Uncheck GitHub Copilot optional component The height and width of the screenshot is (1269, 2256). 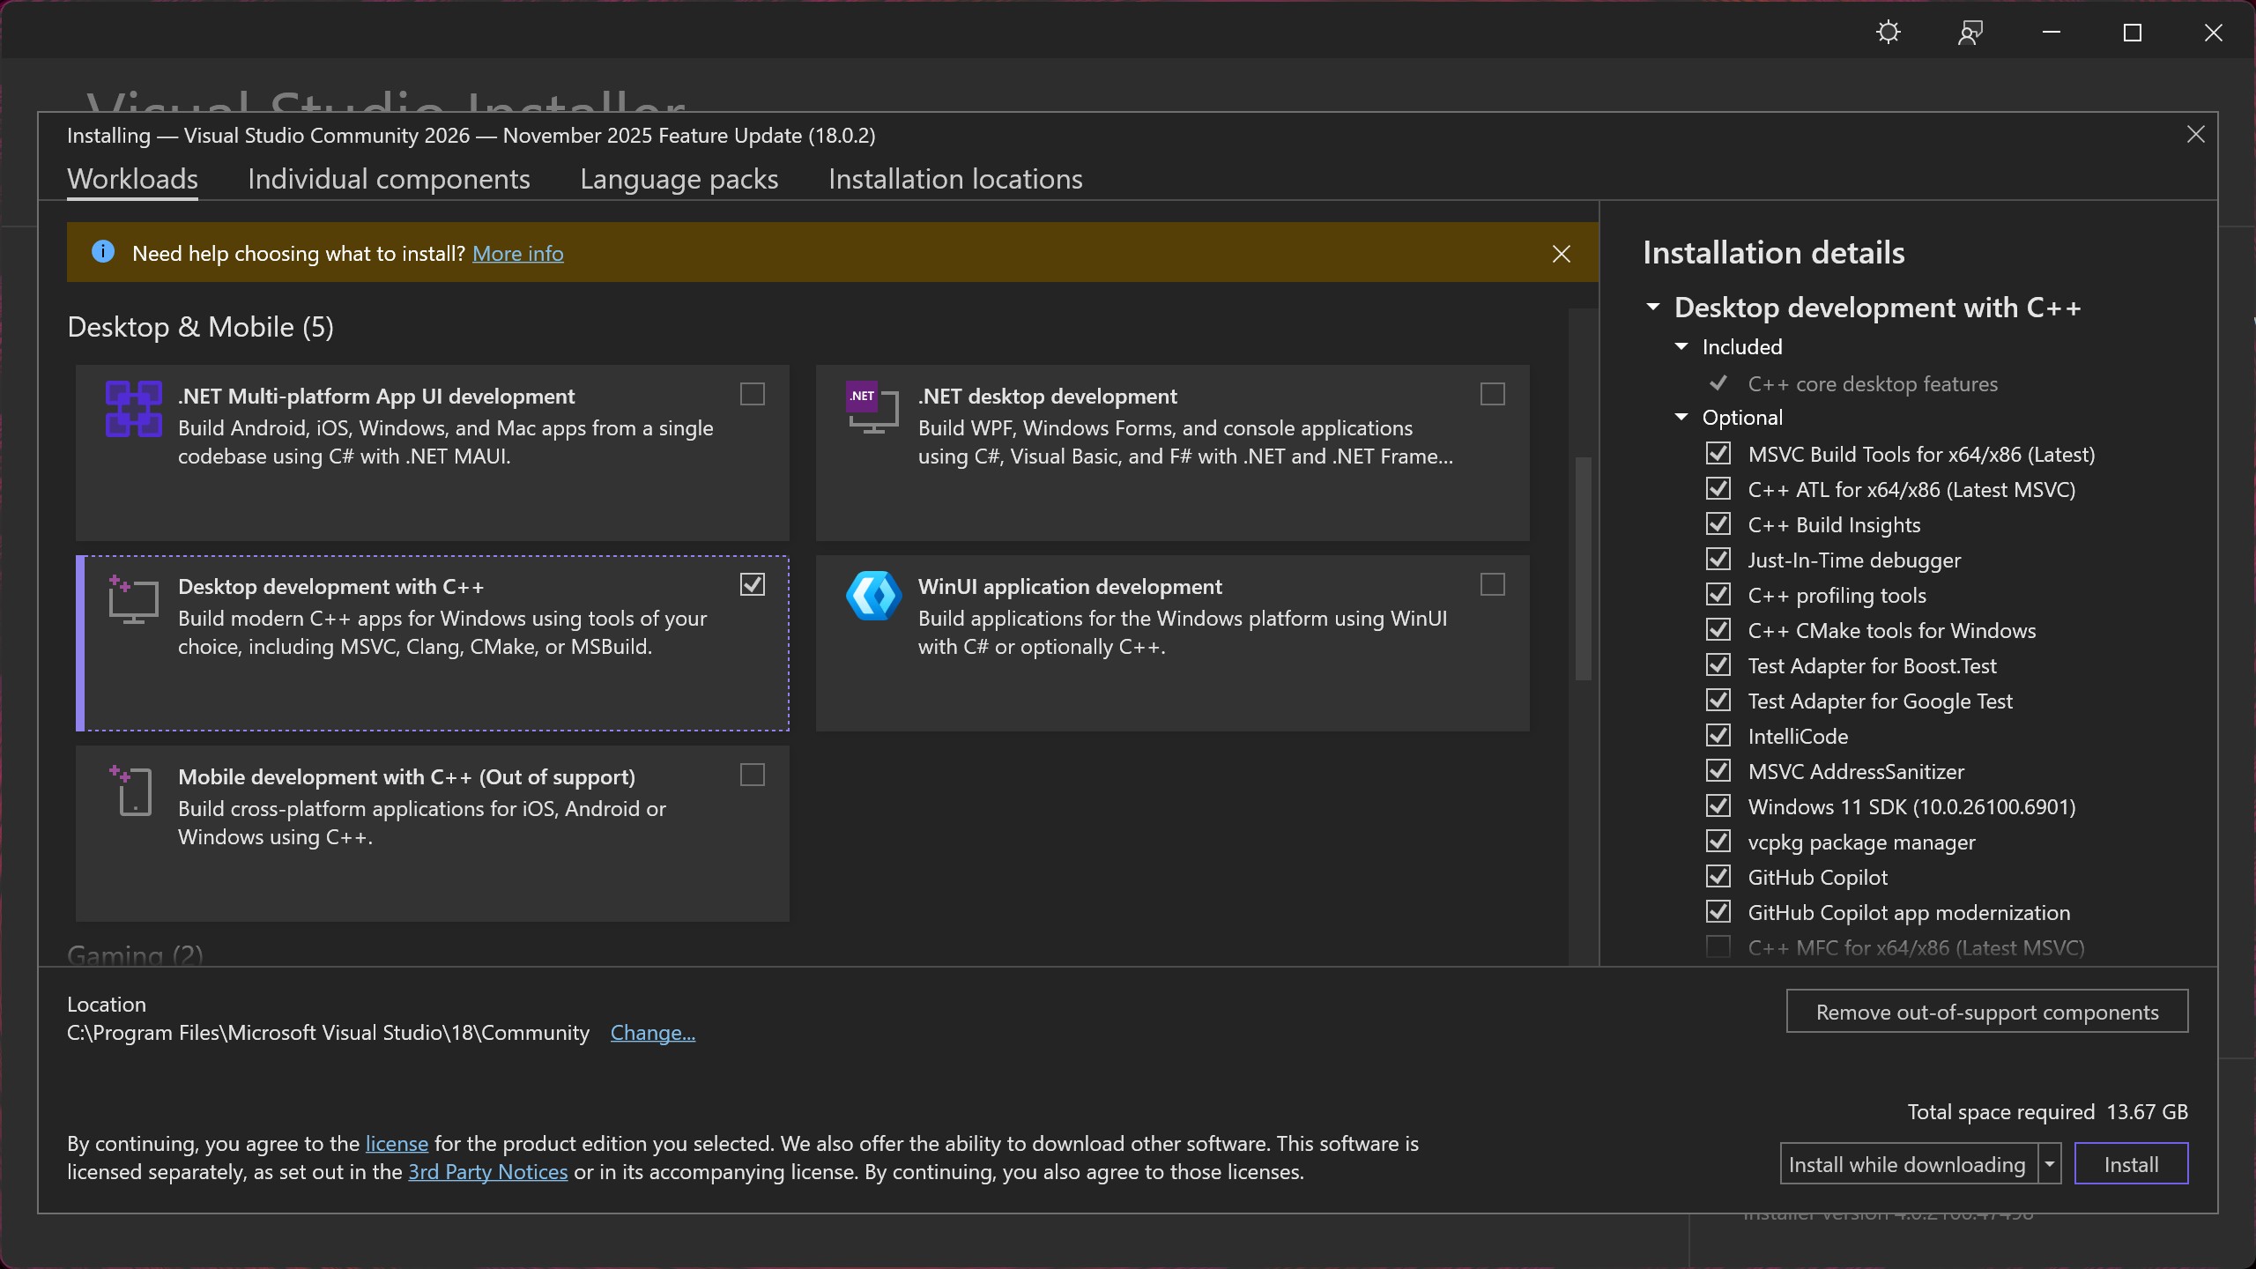pos(1718,876)
